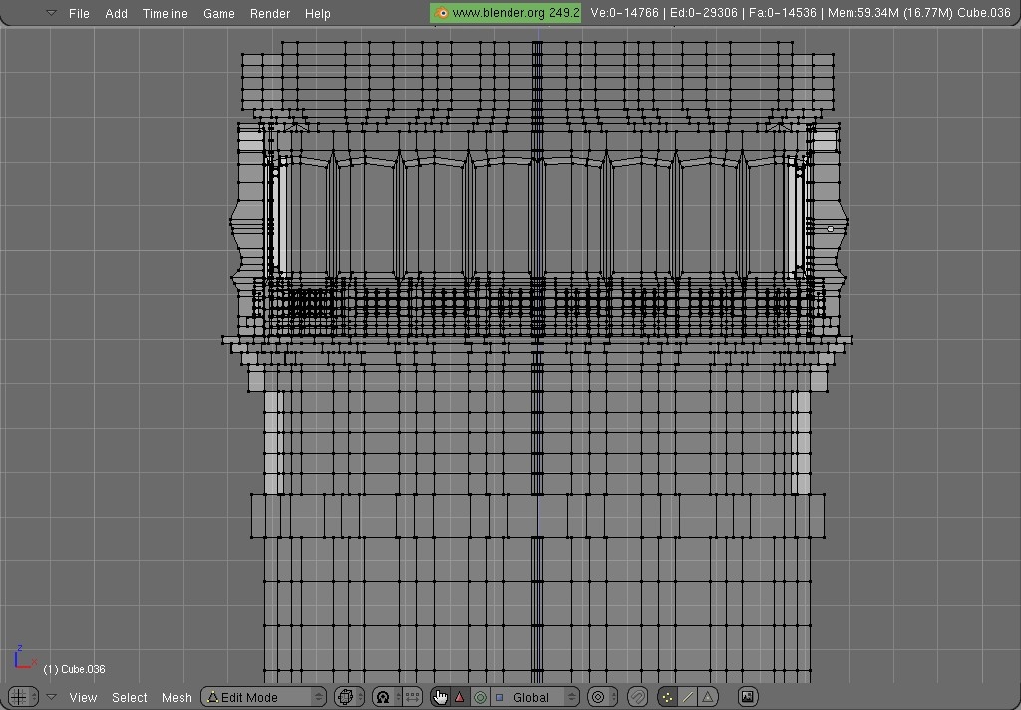Enable the scale manipulator square icon

(x=500, y=697)
